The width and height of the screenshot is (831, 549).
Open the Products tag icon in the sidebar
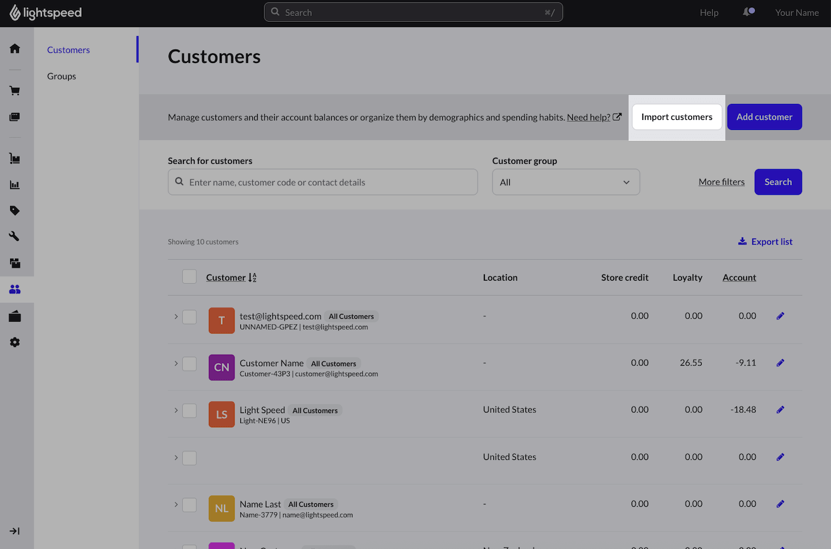pyautogui.click(x=15, y=211)
